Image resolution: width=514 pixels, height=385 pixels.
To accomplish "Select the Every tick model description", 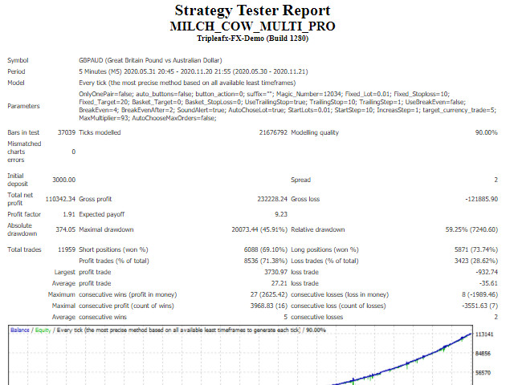I will [x=187, y=83].
